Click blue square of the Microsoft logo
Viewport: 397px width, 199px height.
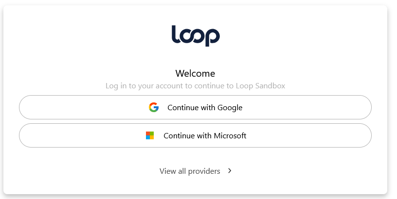coord(148,137)
